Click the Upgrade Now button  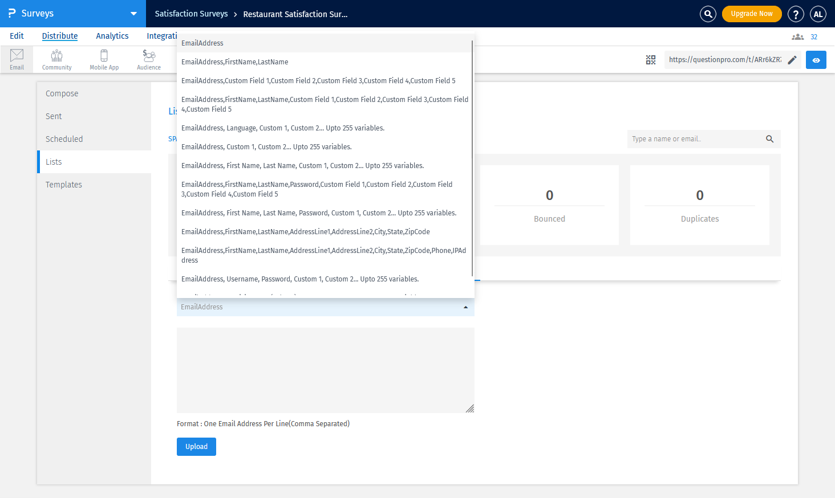coord(752,14)
